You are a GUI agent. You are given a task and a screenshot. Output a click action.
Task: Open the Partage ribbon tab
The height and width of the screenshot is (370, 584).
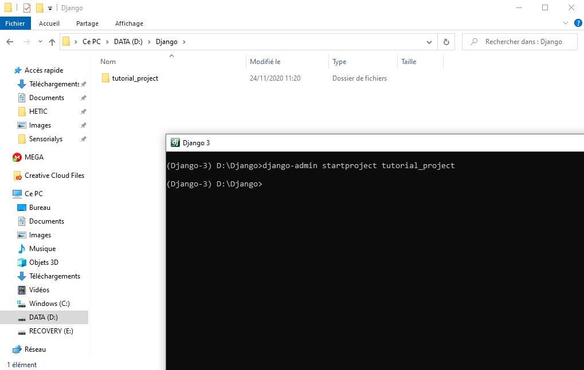87,23
